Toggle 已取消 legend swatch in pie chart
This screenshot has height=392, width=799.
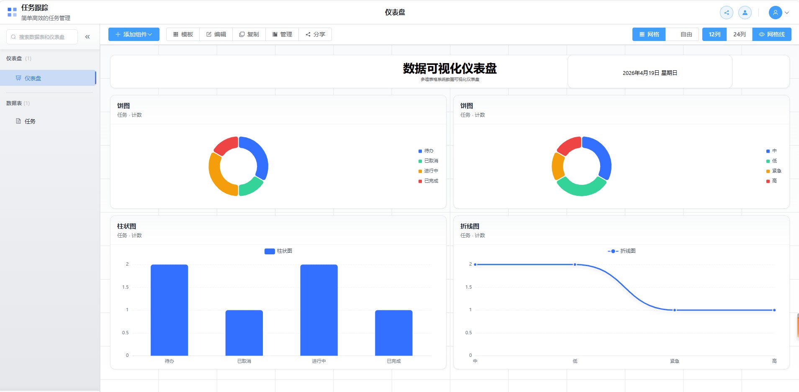tap(420, 161)
